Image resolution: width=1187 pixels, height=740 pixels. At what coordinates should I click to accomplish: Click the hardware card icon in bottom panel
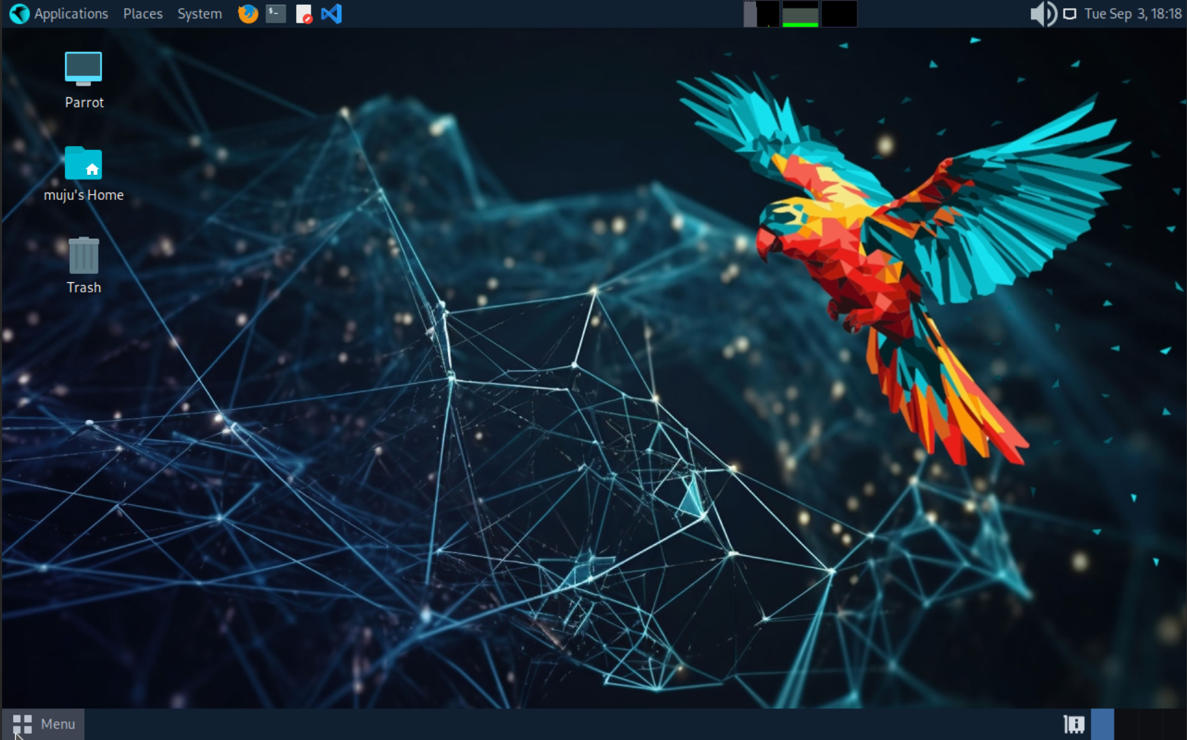pos(1074,724)
